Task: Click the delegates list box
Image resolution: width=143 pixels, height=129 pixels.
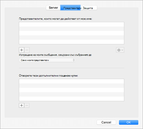Action: [71, 33]
